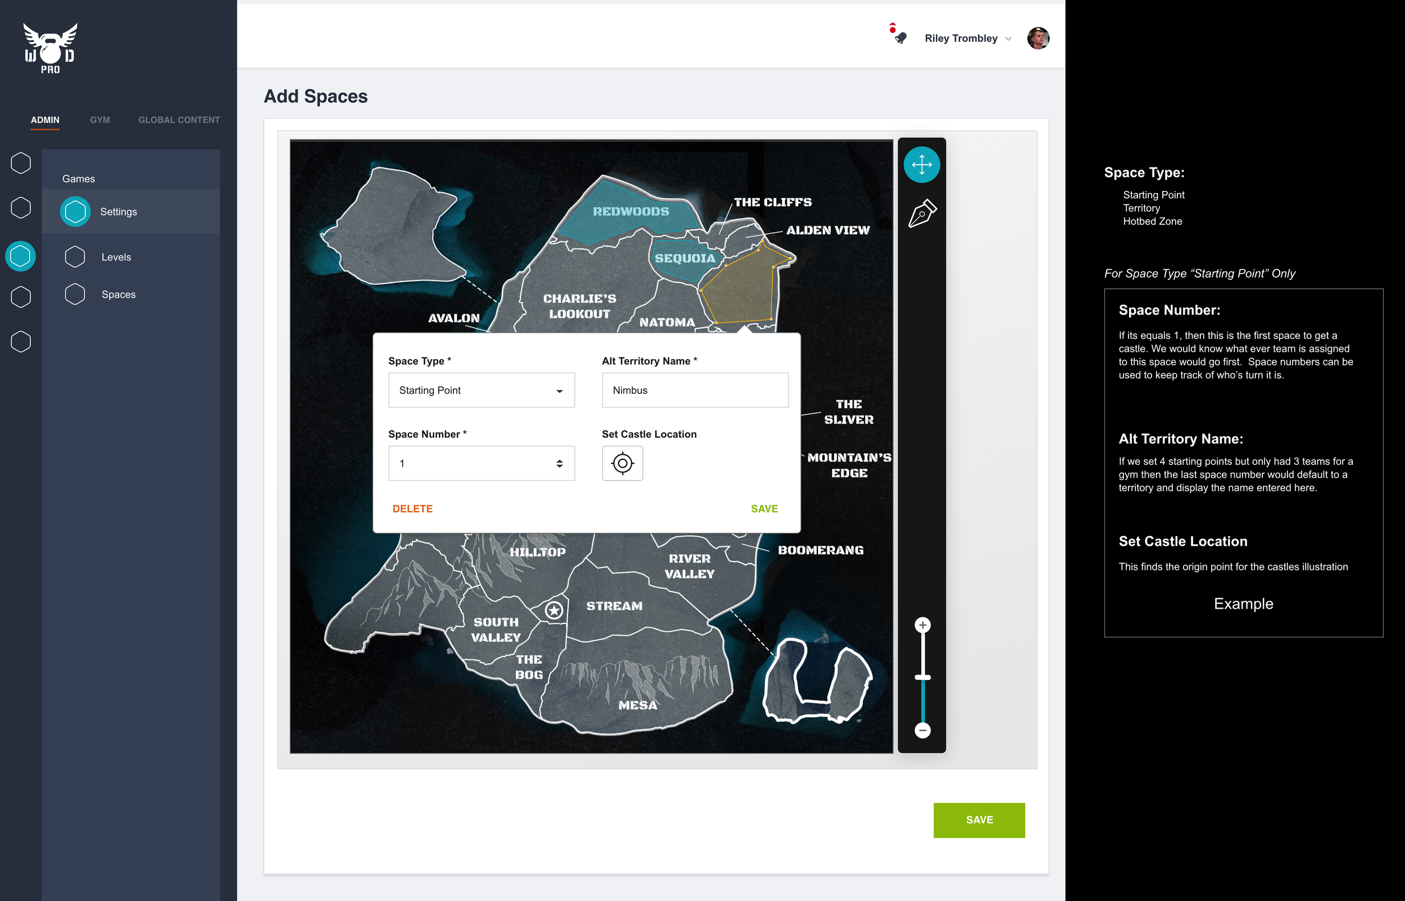This screenshot has width=1405, height=901.
Task: Click the star marker on the map
Action: coord(554,610)
